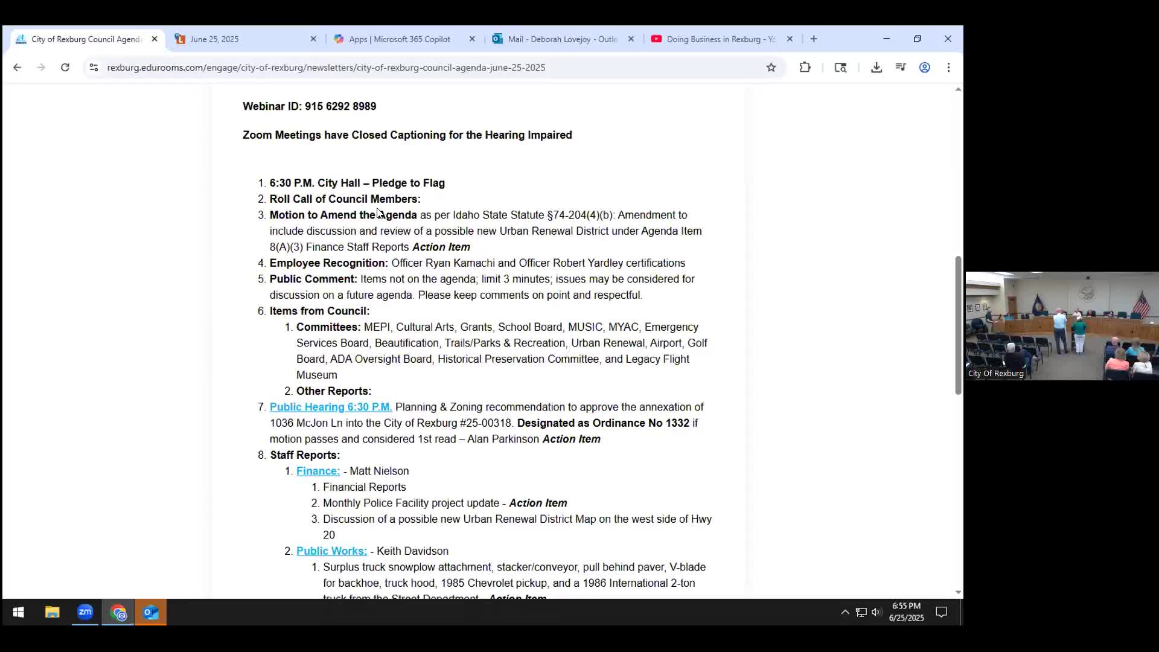Click the page vertical scrollbar thumb

pos(958,326)
